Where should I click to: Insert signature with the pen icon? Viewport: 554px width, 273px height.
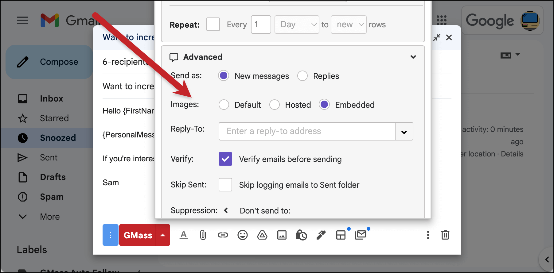point(321,235)
